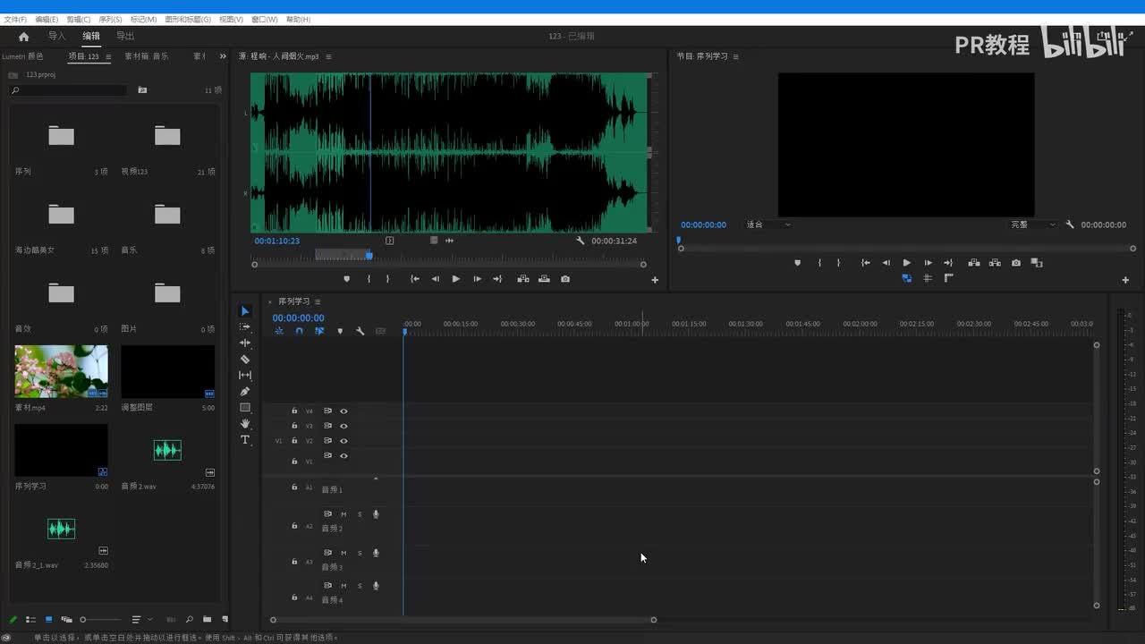The image size is (1145, 644).
Task: Open the 文件(F) menu
Action: pos(15,19)
